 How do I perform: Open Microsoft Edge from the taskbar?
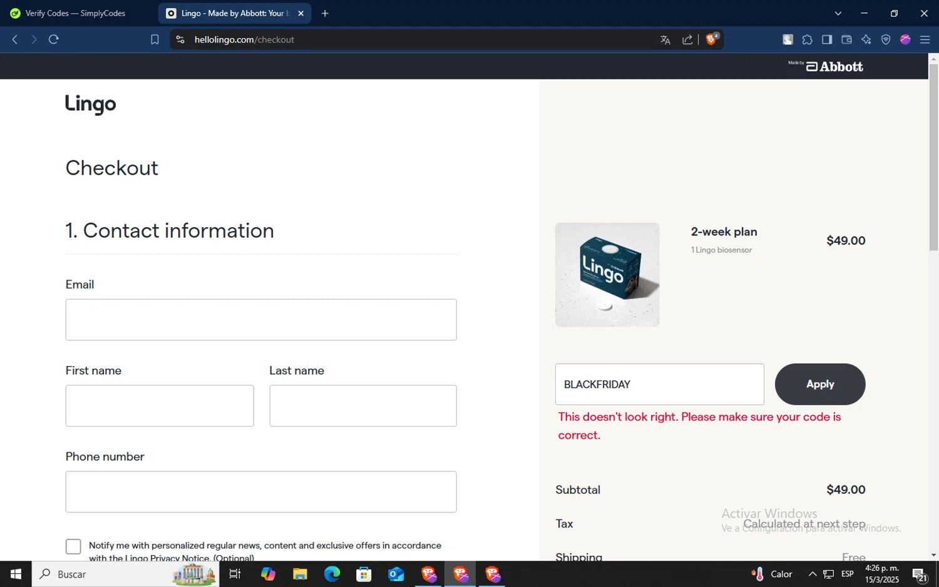(332, 574)
